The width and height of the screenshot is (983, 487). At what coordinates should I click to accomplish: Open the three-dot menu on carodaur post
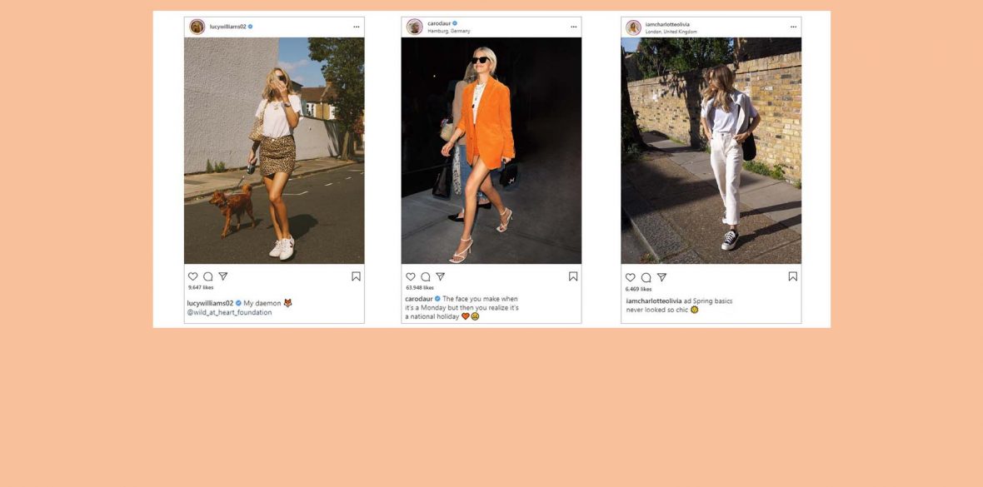tap(574, 27)
